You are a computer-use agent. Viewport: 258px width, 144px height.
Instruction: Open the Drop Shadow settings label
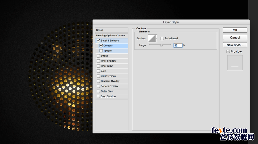pos(108,96)
